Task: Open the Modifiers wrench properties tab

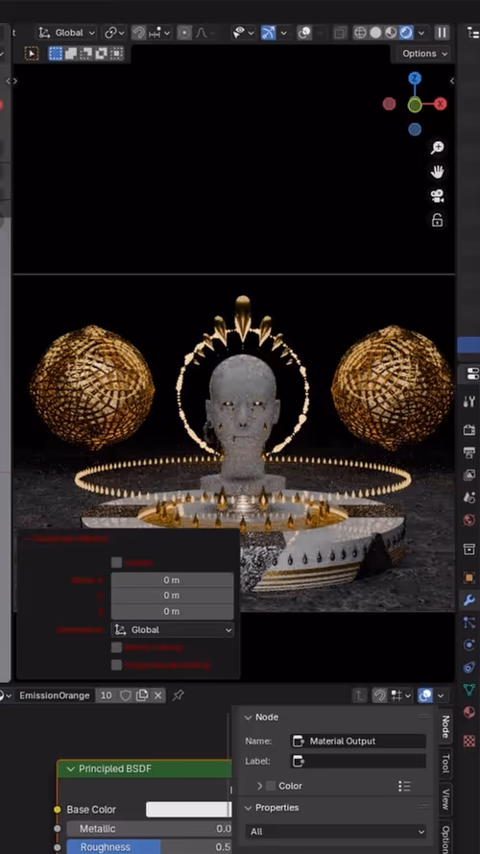Action: [469, 599]
